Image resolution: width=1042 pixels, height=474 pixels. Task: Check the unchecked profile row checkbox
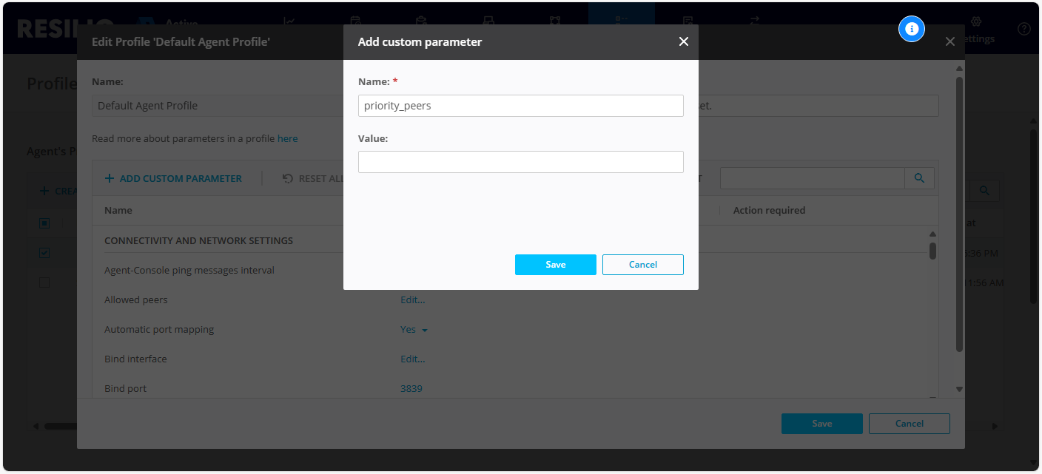44,282
